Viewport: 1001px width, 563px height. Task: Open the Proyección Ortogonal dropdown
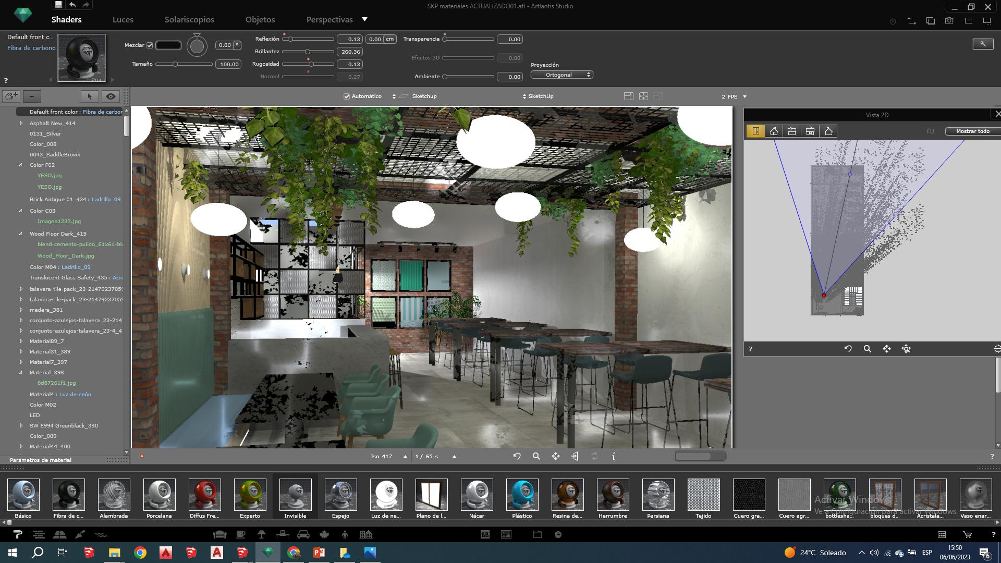click(x=561, y=75)
